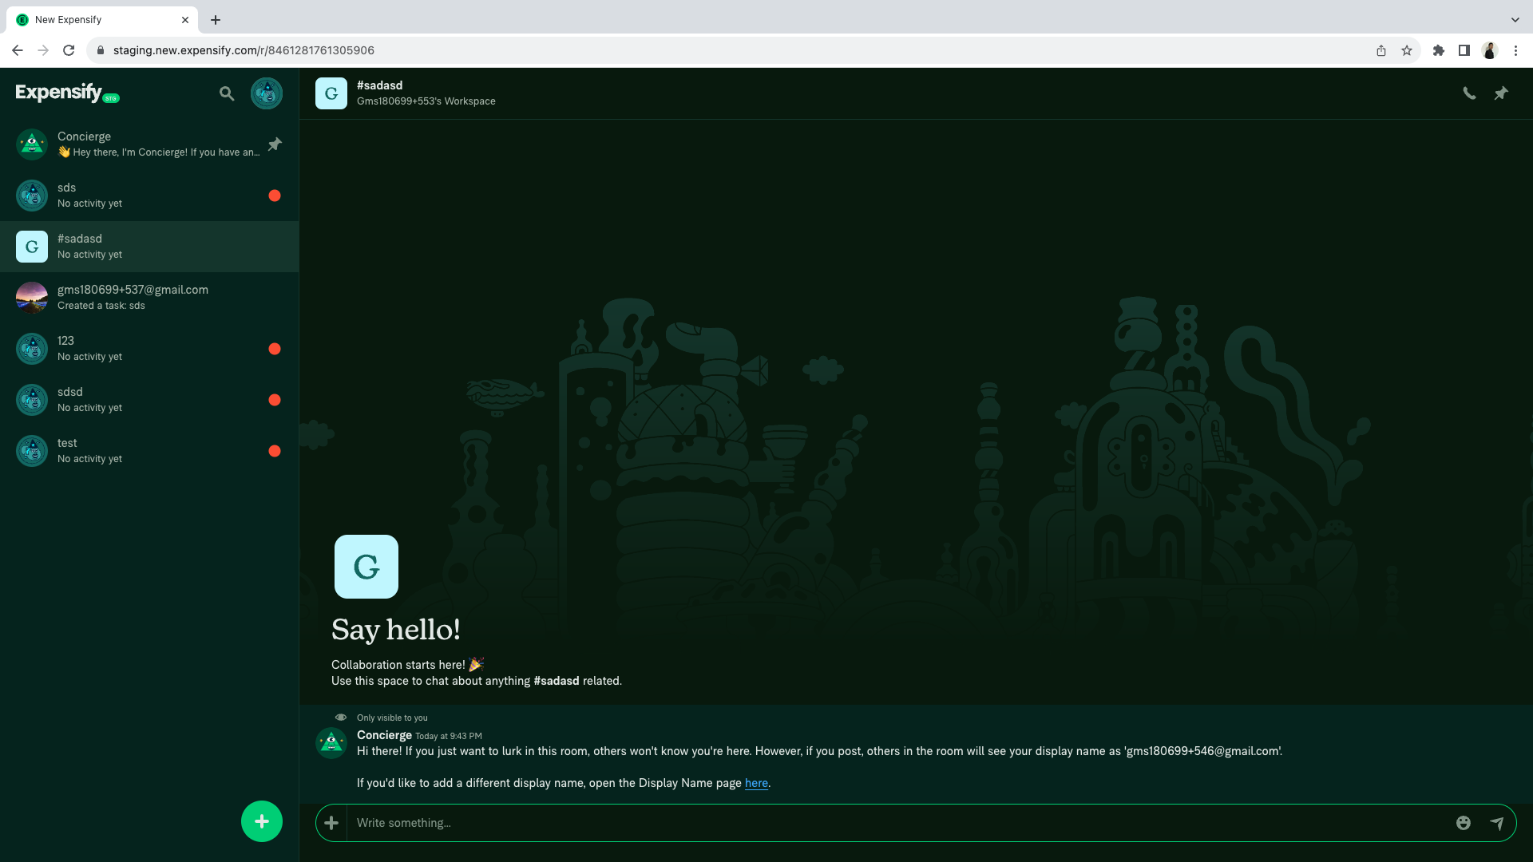Open the search magnifier in sidebar
The image size is (1533, 862).
point(227,93)
